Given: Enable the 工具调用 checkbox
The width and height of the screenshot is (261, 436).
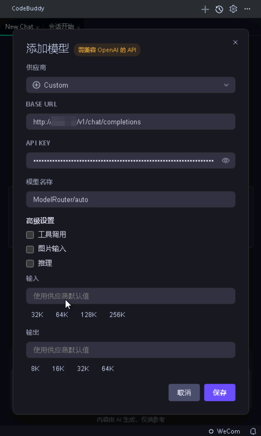Looking at the screenshot, I should point(30,235).
